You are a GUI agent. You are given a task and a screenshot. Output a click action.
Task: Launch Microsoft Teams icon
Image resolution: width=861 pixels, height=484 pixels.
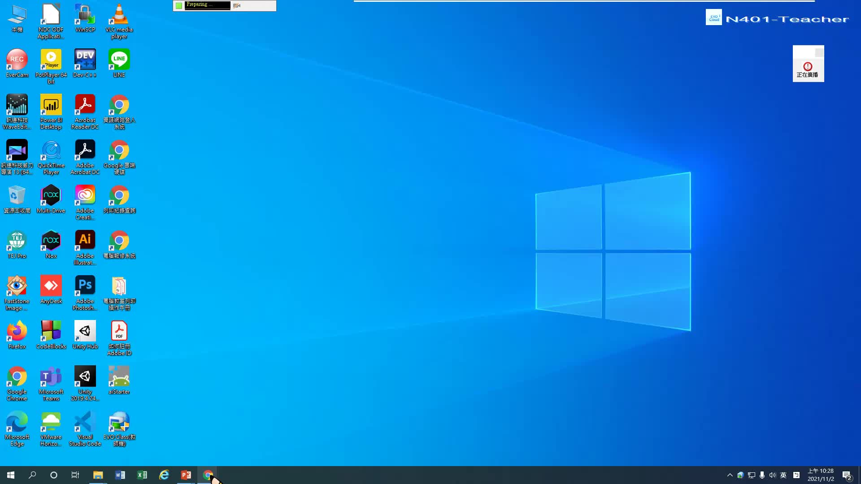coord(51,384)
